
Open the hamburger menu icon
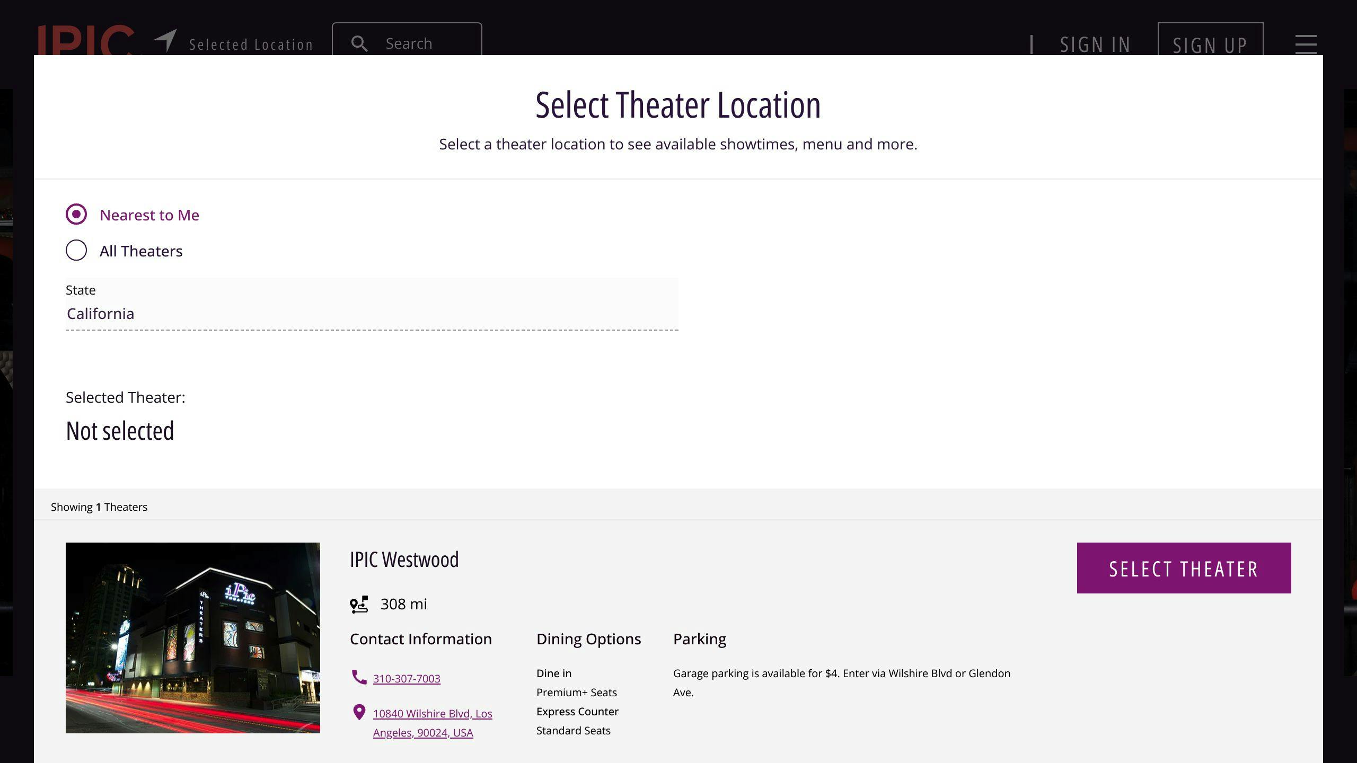(x=1306, y=45)
